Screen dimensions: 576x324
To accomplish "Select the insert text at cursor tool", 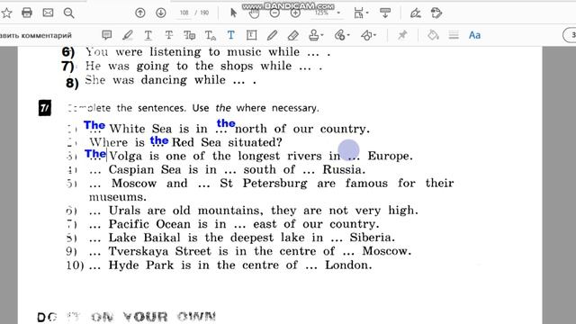I will [x=210, y=35].
